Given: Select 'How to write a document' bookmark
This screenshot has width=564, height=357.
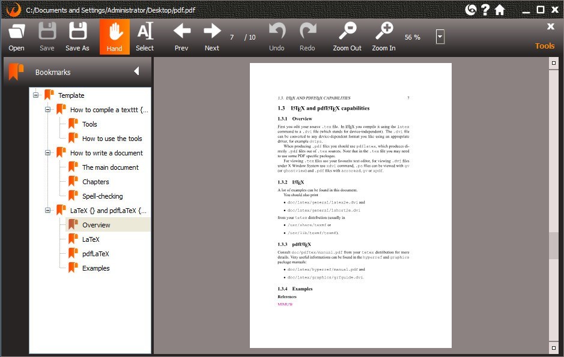Looking at the screenshot, I should (106, 153).
